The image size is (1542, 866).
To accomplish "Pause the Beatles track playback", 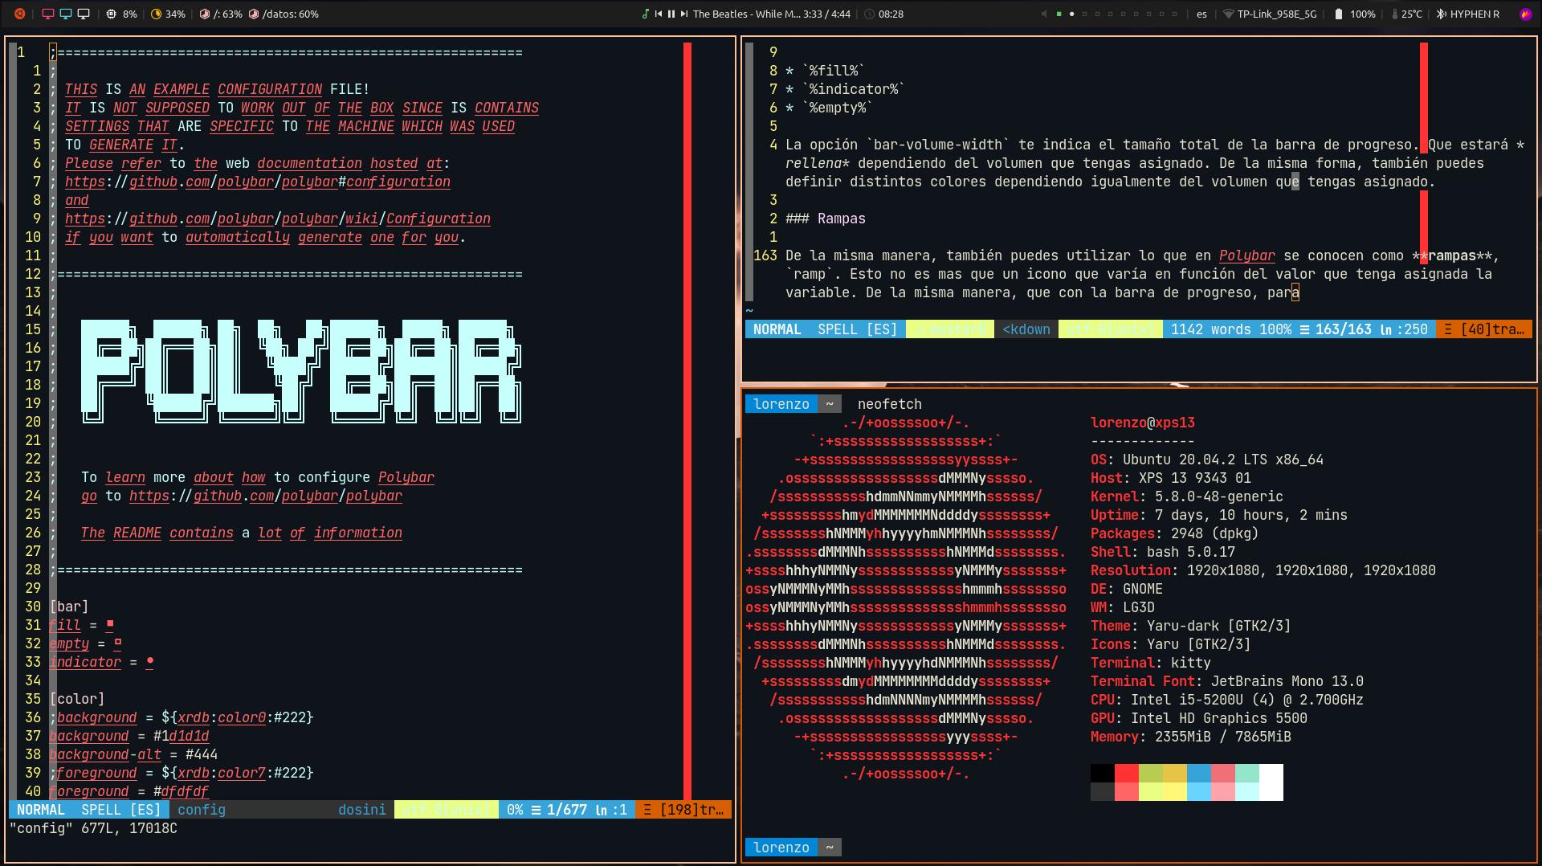I will (x=671, y=14).
